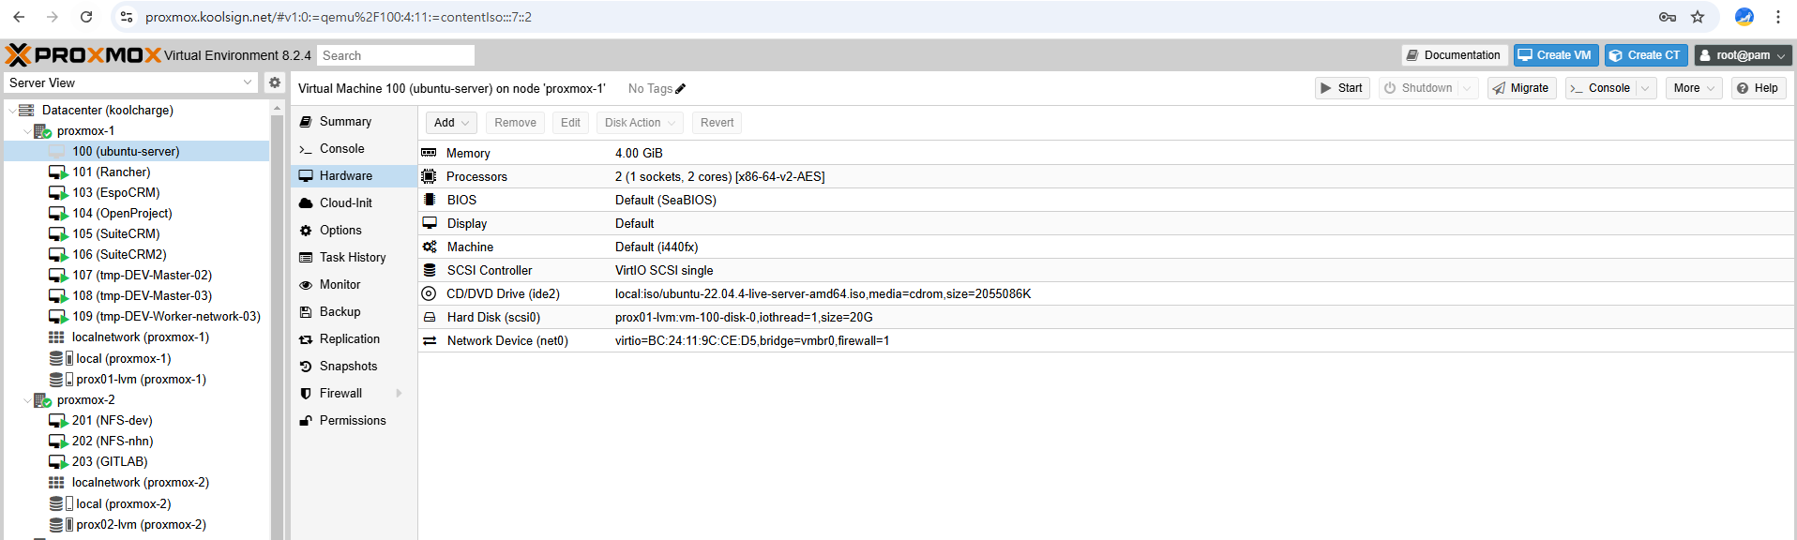Image resolution: width=1797 pixels, height=540 pixels.
Task: Bookmark the page with the star icon
Action: pos(1698,17)
